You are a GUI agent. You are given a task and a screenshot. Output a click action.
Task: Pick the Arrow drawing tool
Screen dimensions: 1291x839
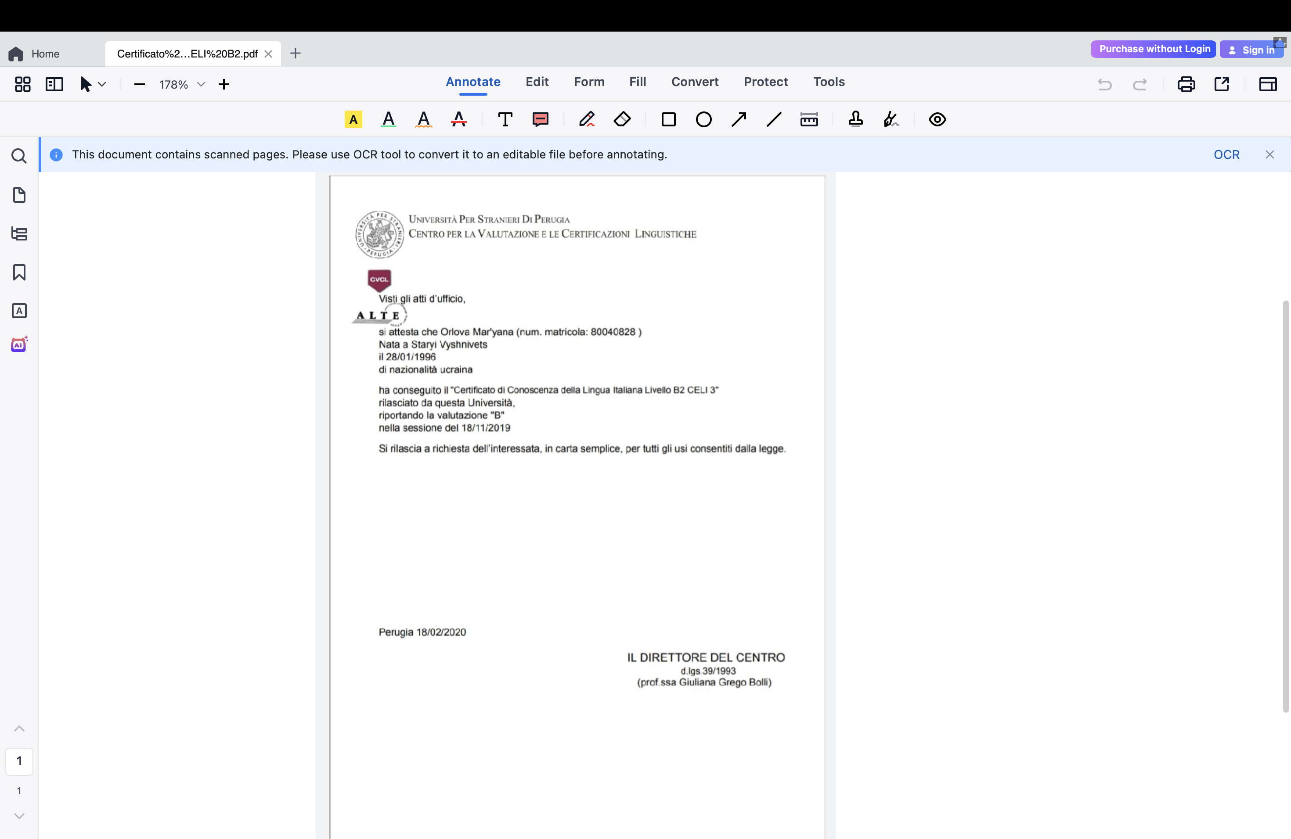tap(739, 119)
